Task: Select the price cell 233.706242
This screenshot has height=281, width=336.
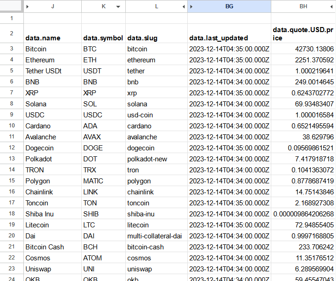Action: pyautogui.click(x=303, y=247)
